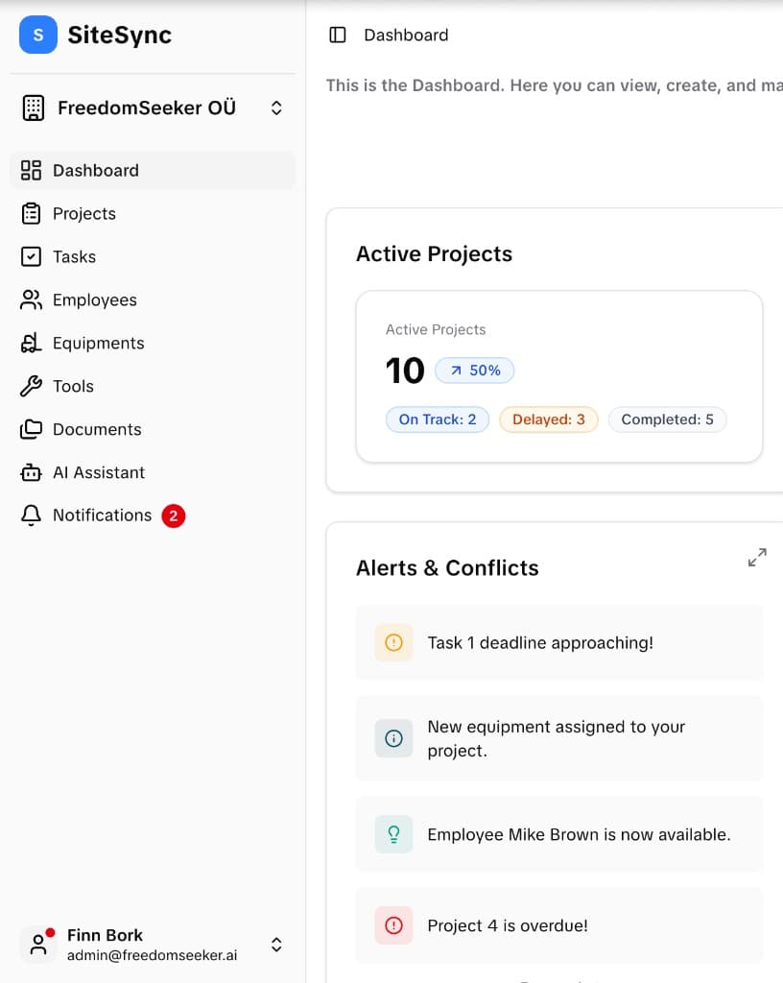783x983 pixels.
Task: Open Equipments using its sidebar icon
Action: 31,343
